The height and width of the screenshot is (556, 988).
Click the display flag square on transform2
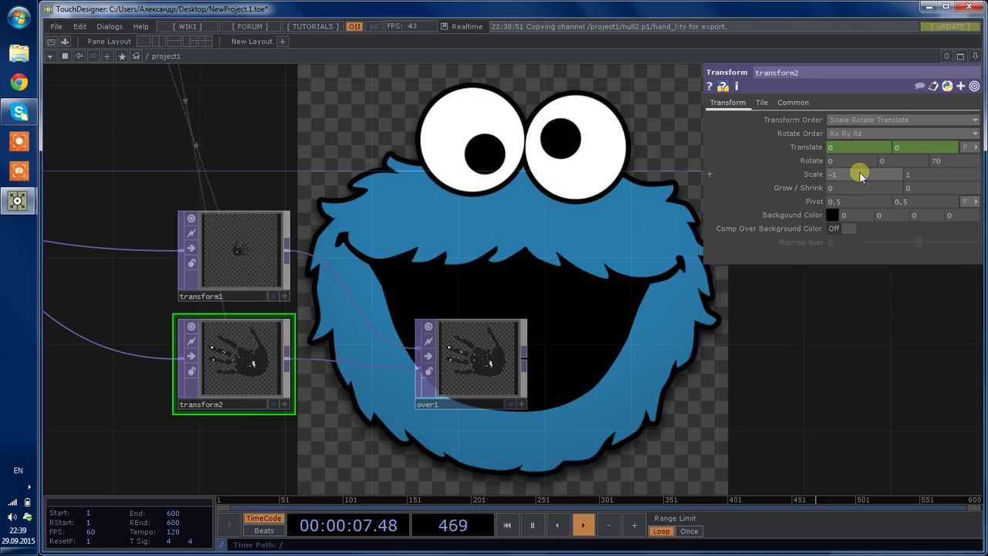pyautogui.click(x=273, y=404)
